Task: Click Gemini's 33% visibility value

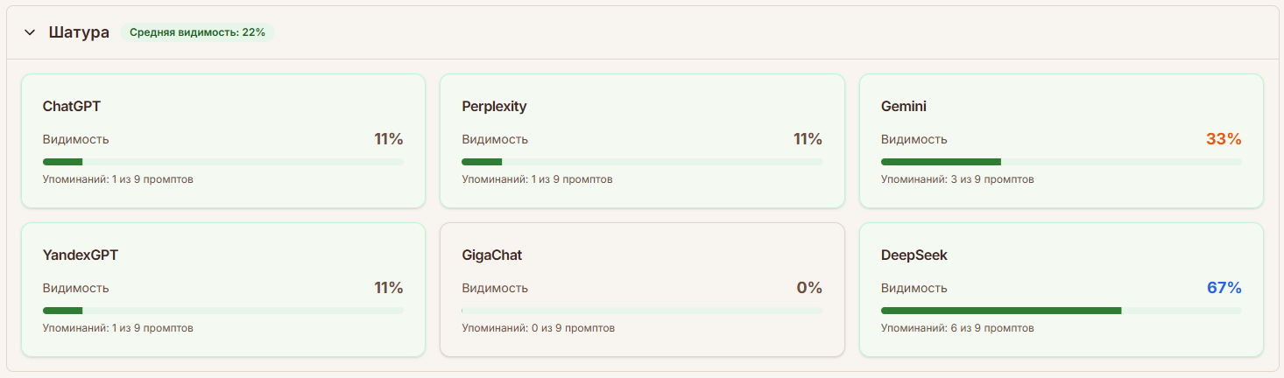Action: click(1224, 139)
